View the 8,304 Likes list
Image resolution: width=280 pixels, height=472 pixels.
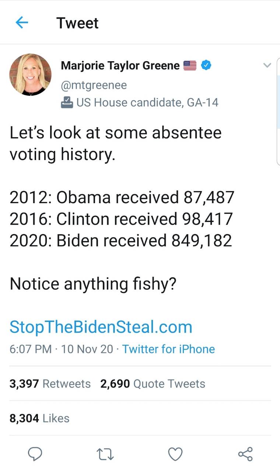(x=39, y=418)
